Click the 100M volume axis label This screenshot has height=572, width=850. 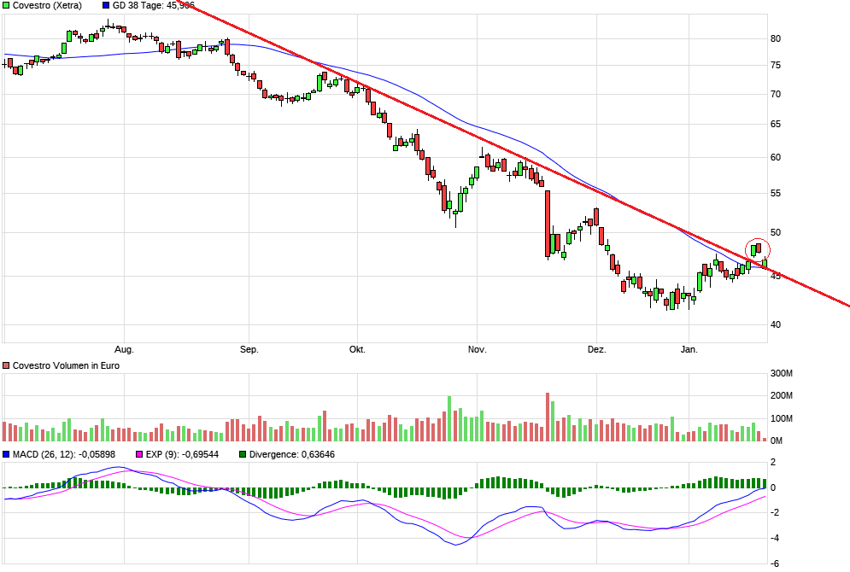[781, 418]
